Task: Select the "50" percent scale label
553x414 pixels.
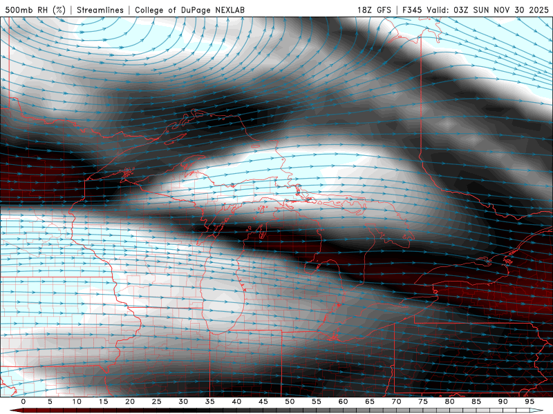Action: pyautogui.click(x=290, y=402)
